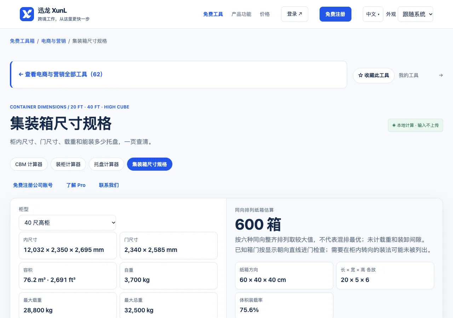
Task: Switch to the CBM 计算器 tab
Action: click(x=29, y=164)
